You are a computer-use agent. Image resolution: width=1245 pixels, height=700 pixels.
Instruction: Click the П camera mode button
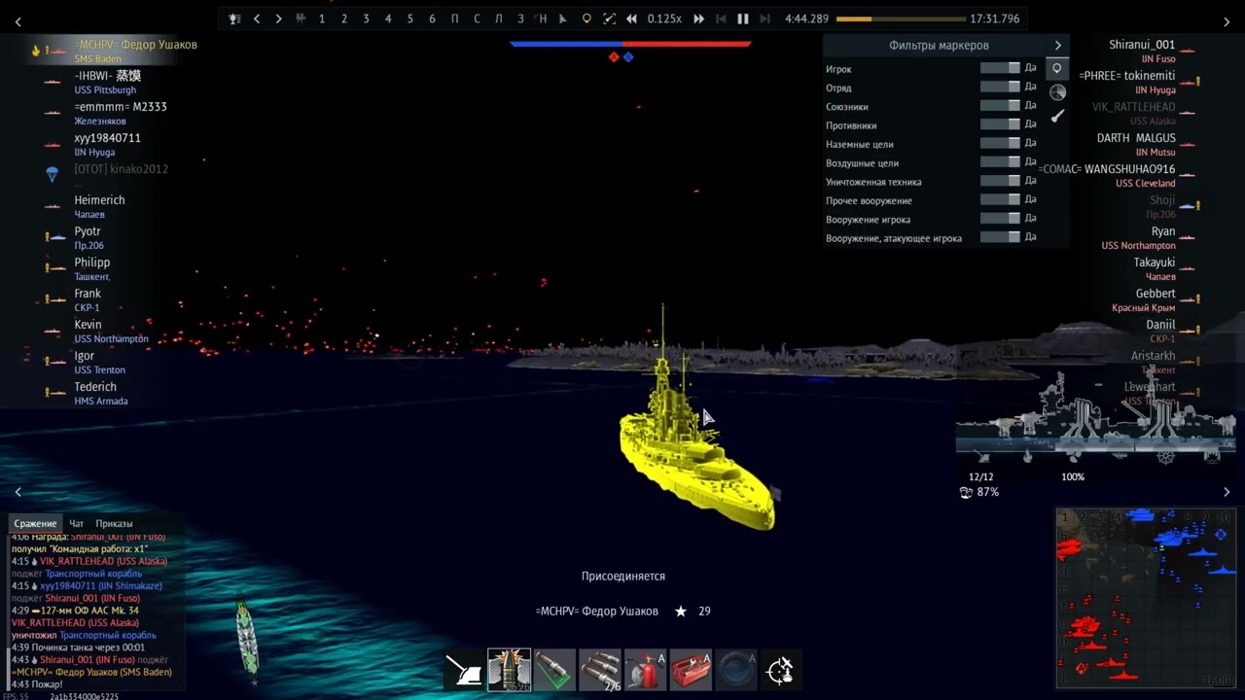tap(454, 18)
